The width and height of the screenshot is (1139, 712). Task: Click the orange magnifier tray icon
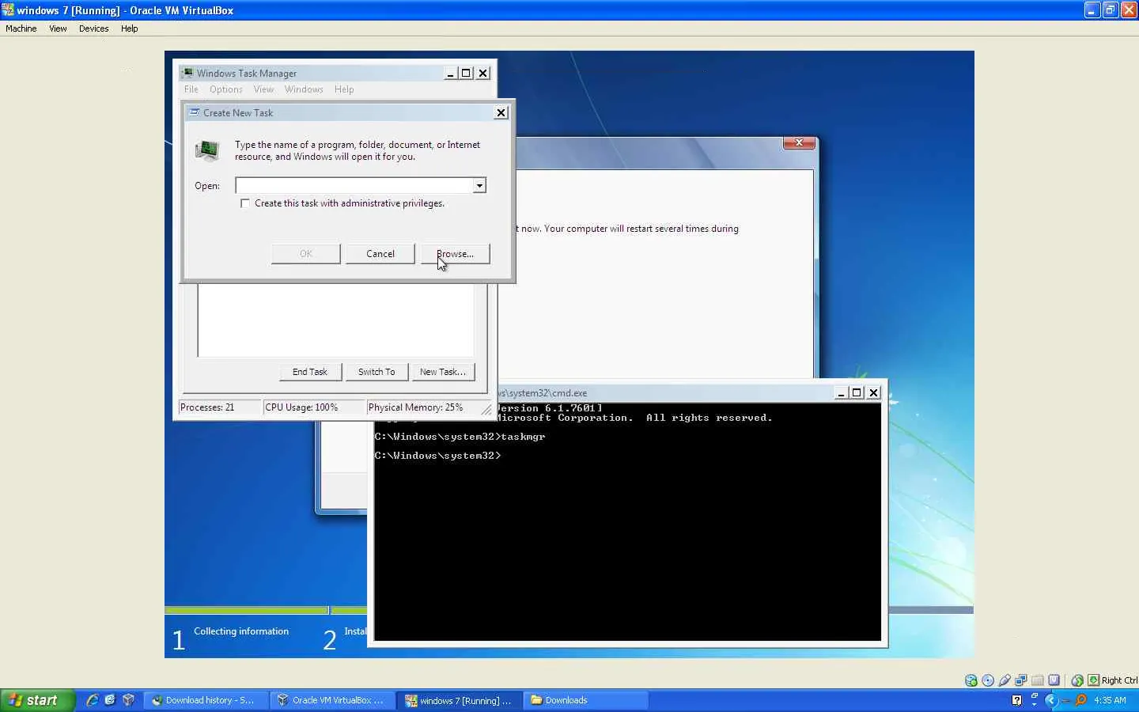click(1080, 700)
